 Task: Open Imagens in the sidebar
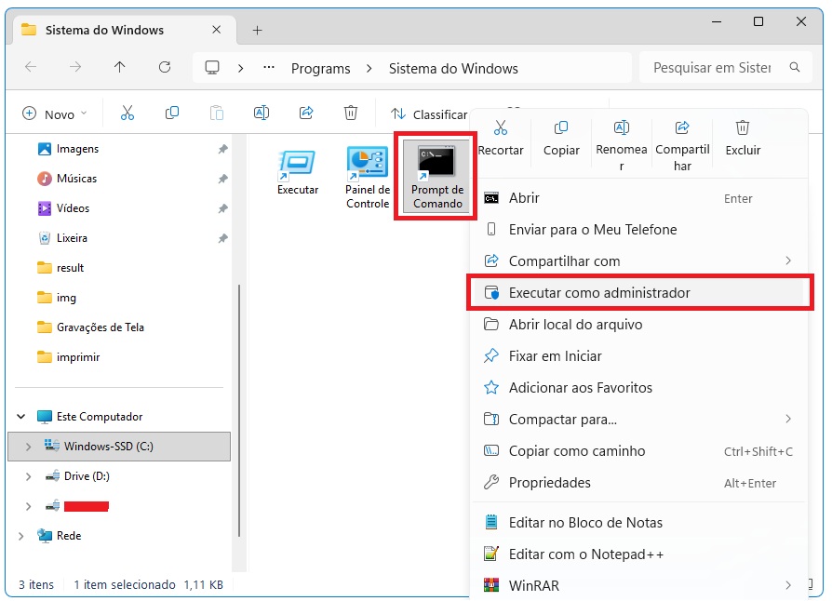coord(77,149)
